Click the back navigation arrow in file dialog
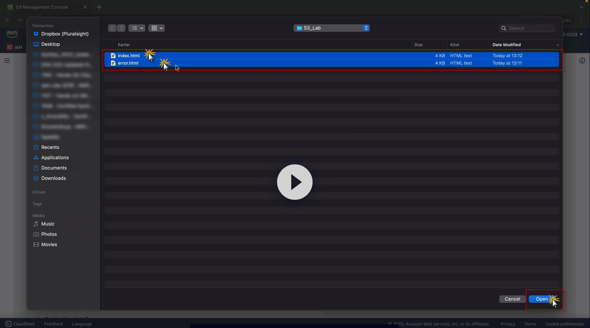This screenshot has width=590, height=328. (112, 28)
